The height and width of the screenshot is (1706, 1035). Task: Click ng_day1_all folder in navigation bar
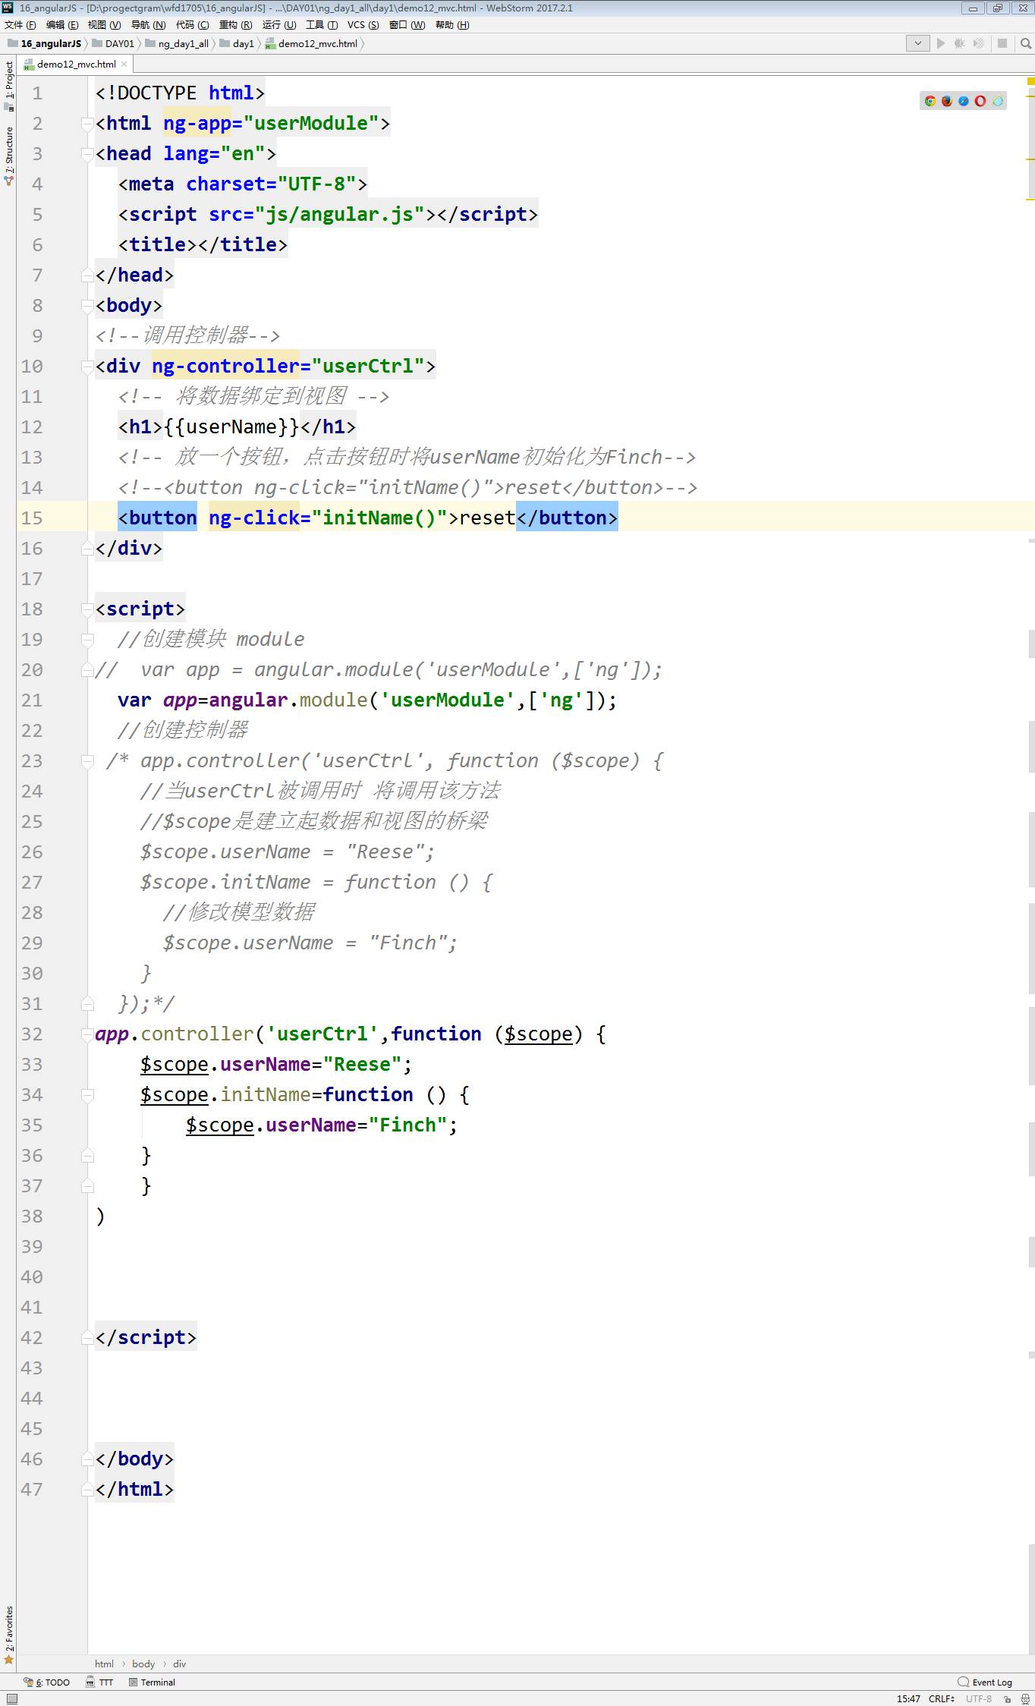pyautogui.click(x=177, y=43)
